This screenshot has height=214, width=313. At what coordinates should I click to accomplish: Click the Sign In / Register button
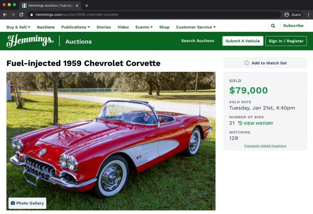tap(286, 41)
